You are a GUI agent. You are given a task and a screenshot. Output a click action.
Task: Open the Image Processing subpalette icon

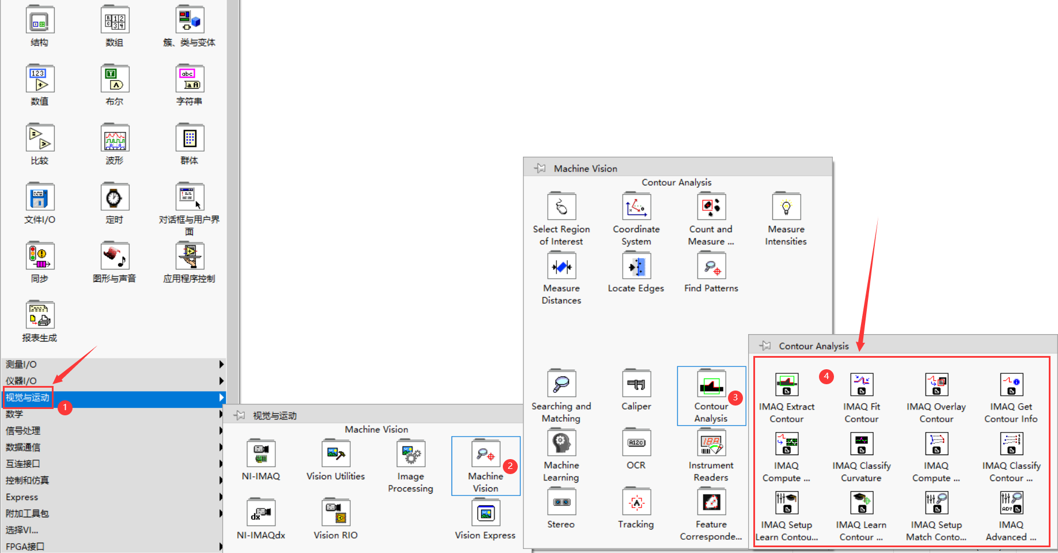(x=411, y=453)
